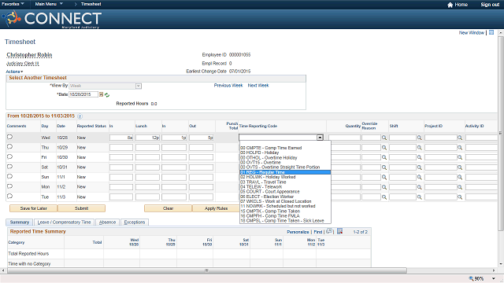Open the date calendar picker icon

tap(101, 94)
